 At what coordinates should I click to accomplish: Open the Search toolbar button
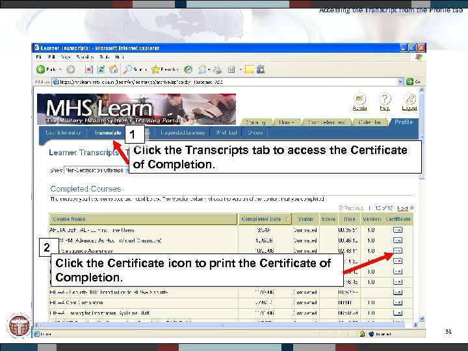[129, 69]
